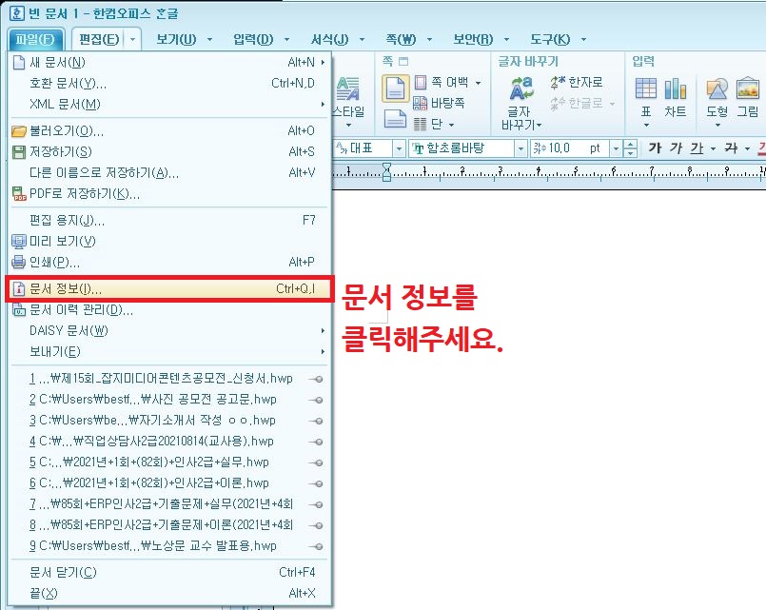Expand the 글자 바꾸기 dropdown arrow
The width and height of the screenshot is (766, 610).
(x=540, y=126)
